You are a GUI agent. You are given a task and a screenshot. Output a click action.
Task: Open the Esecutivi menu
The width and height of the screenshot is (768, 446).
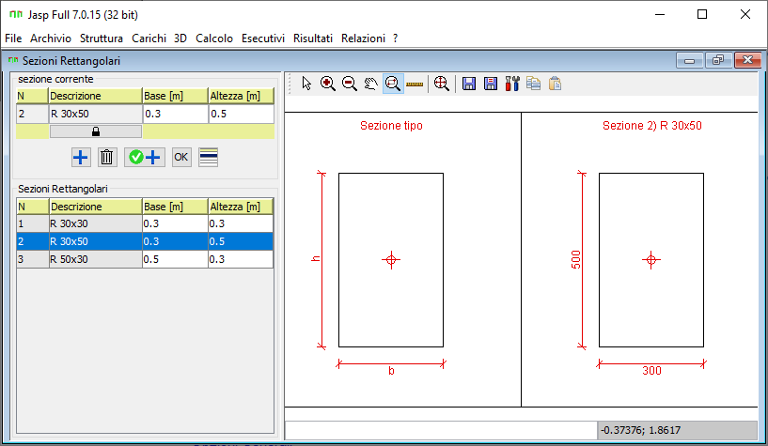[263, 38]
